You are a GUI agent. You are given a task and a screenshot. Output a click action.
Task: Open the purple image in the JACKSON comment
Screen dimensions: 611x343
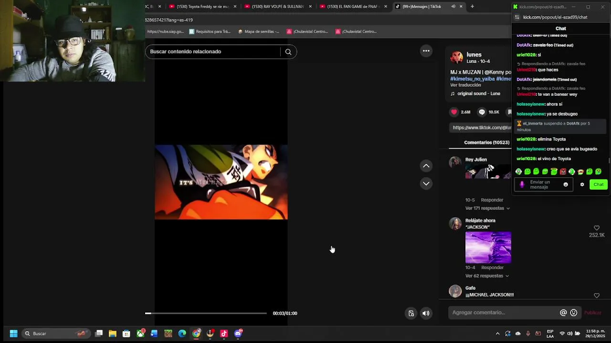[x=488, y=248]
